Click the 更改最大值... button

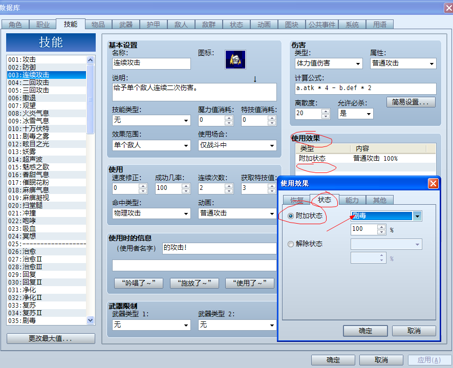pyautogui.click(x=51, y=338)
